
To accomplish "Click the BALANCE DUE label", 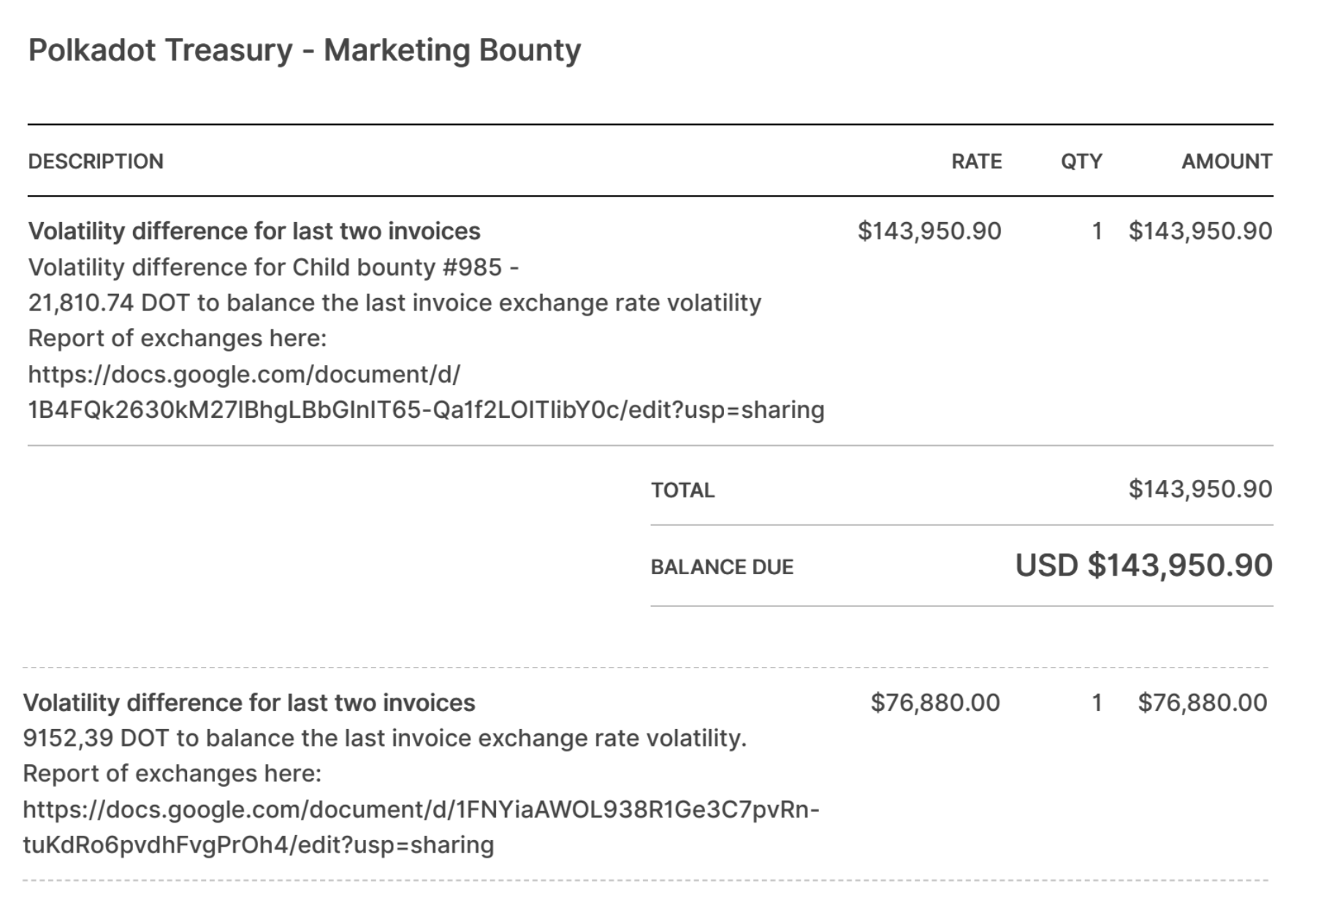I will (x=722, y=568).
